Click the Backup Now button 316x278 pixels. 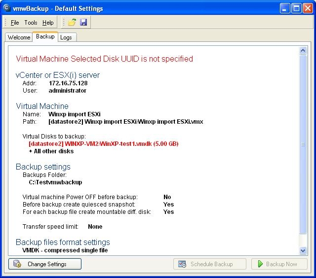point(279,264)
